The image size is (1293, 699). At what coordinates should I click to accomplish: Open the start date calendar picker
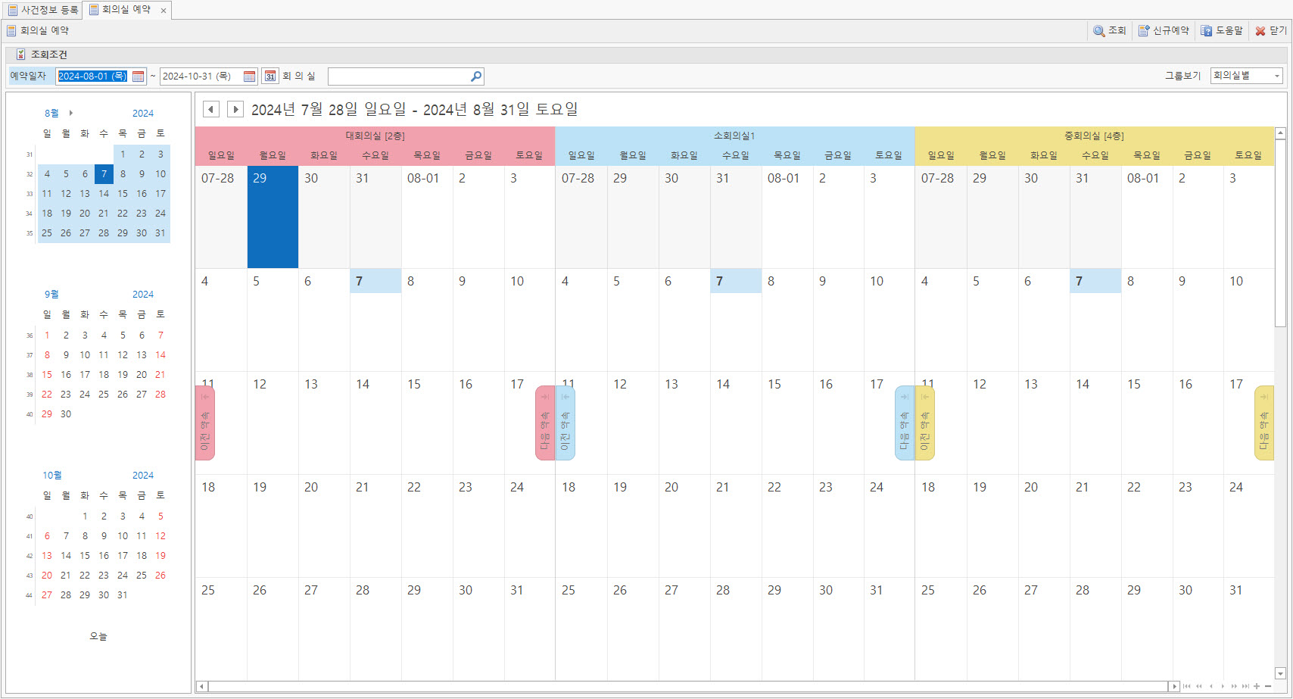[138, 76]
